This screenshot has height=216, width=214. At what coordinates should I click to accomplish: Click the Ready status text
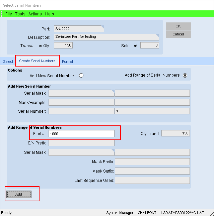point(6,213)
